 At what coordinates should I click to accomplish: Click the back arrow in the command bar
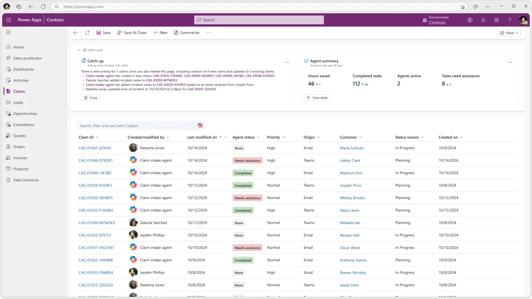tap(75, 32)
